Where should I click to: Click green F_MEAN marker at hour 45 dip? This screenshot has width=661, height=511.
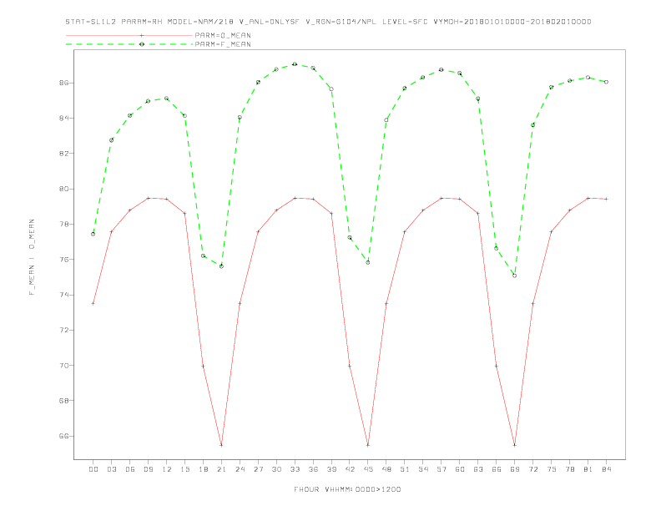[x=368, y=263]
